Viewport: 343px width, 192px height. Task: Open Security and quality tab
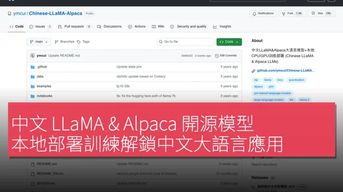coord(188,26)
